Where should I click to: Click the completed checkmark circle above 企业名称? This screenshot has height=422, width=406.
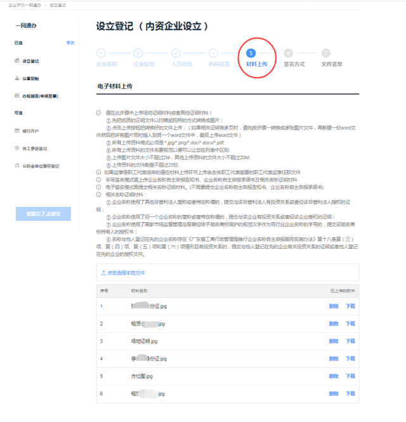point(101,53)
